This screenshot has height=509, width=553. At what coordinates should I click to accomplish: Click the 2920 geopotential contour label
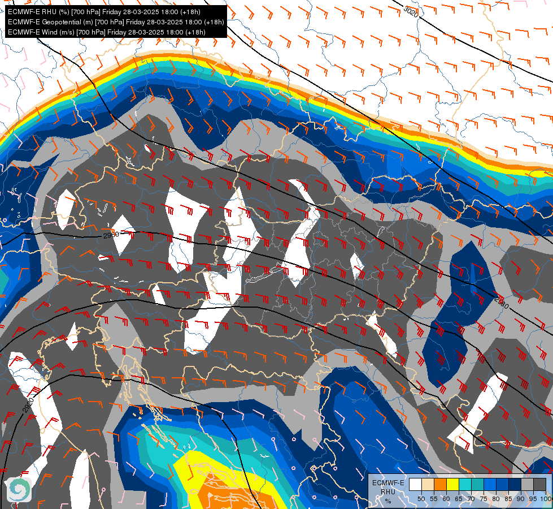(28, 405)
